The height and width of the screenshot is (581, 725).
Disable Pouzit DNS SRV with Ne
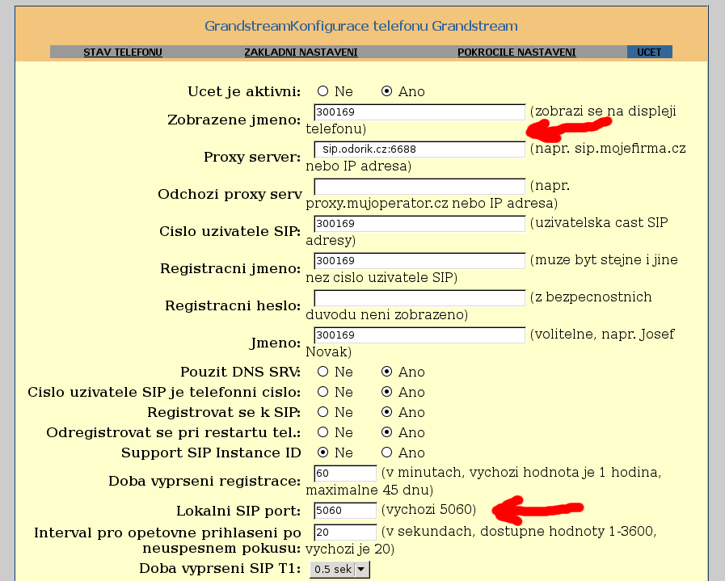pyautogui.click(x=323, y=372)
